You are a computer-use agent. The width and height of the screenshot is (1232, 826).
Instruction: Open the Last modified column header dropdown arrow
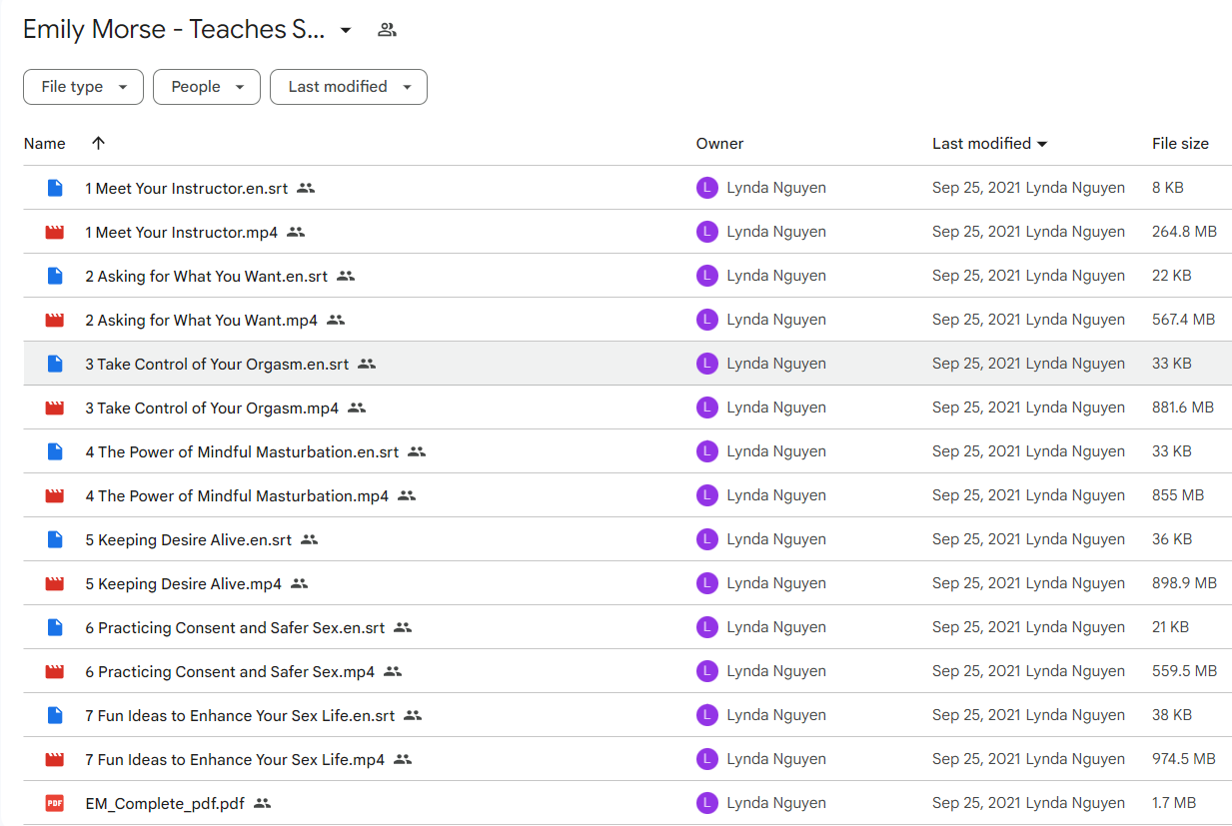pyautogui.click(x=1042, y=144)
